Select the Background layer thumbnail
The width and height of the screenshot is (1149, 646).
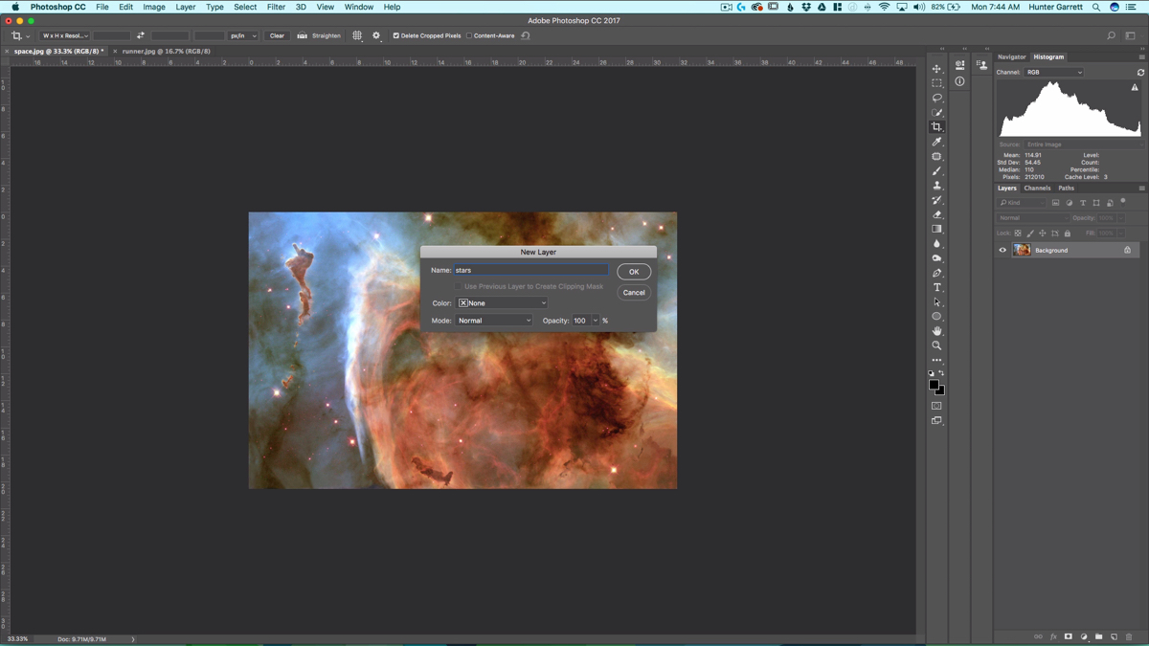[x=1023, y=251]
